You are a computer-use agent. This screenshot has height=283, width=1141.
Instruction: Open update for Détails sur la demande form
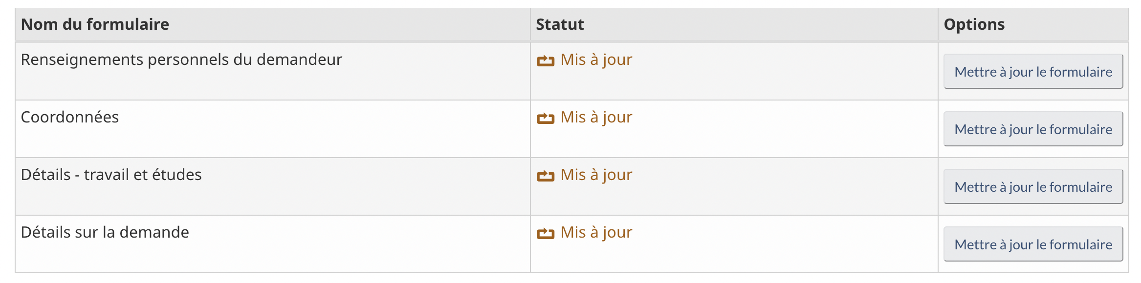tap(1033, 244)
